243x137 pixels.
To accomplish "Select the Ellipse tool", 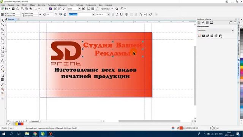I will (3, 51).
